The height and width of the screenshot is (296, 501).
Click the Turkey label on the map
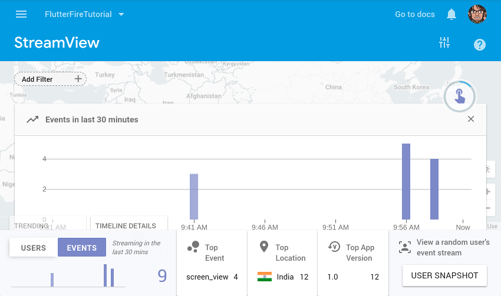point(104,75)
